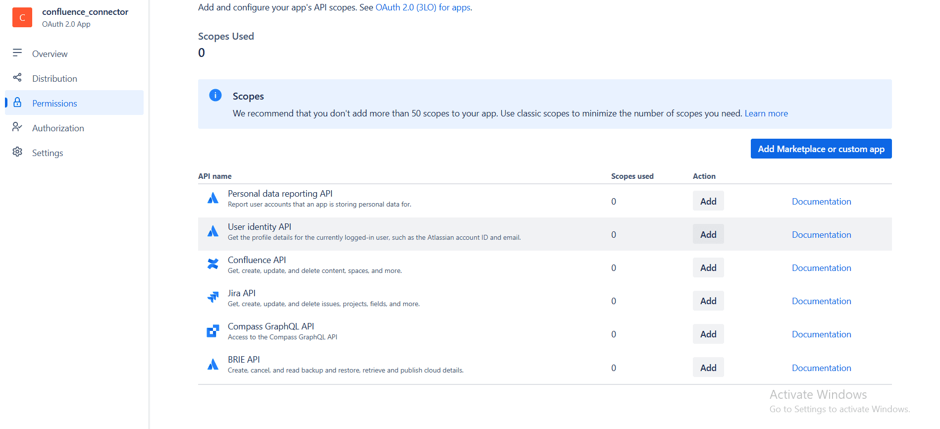Click the Compass GraphQL API title
Viewport: 940px width, 429px height.
pyautogui.click(x=271, y=326)
